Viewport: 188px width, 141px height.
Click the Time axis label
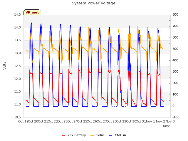point(166,126)
